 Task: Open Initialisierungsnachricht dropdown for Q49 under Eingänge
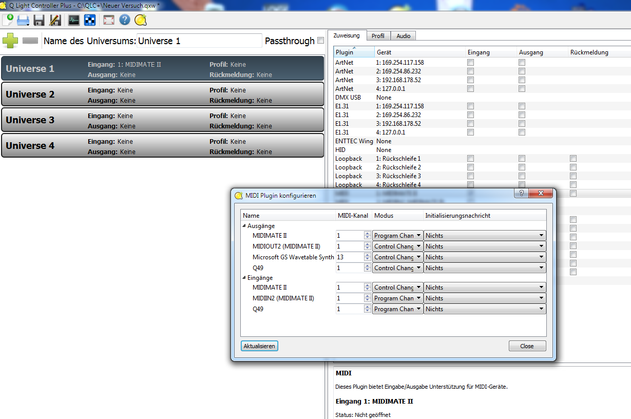(485, 309)
